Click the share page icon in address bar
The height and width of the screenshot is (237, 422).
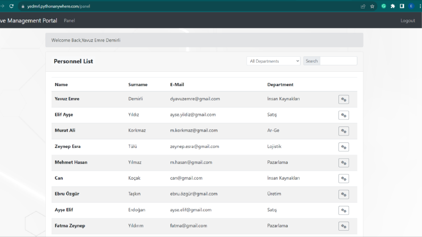(363, 6)
